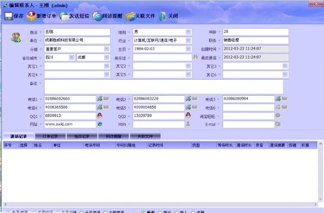Open the 其它3 dropdown
324x213 pixels.
pyautogui.click(x=285, y=66)
